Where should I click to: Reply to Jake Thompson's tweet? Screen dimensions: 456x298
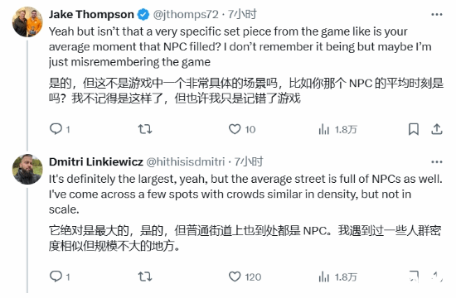click(x=60, y=128)
